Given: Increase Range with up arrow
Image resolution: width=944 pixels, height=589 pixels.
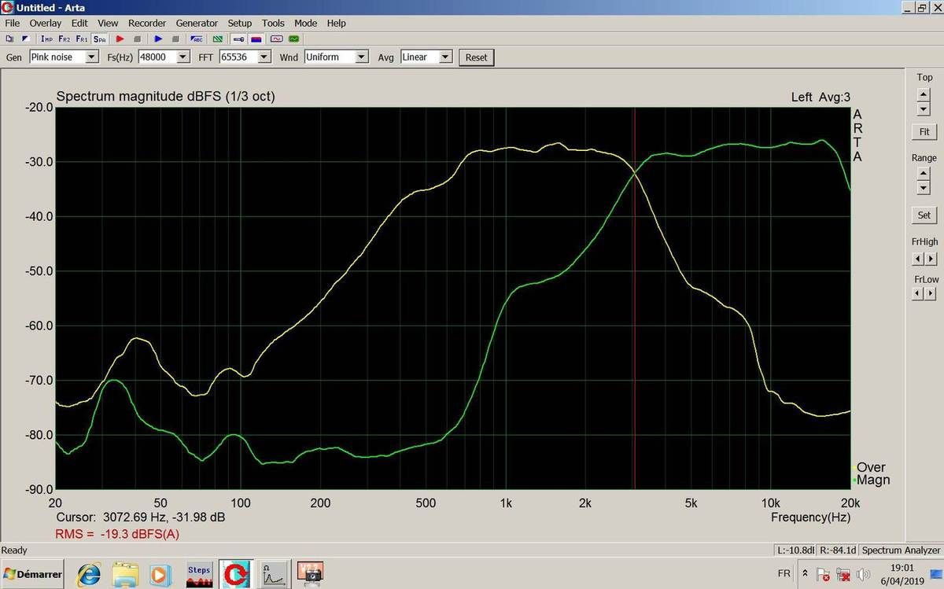Looking at the screenshot, I should click(x=924, y=175).
